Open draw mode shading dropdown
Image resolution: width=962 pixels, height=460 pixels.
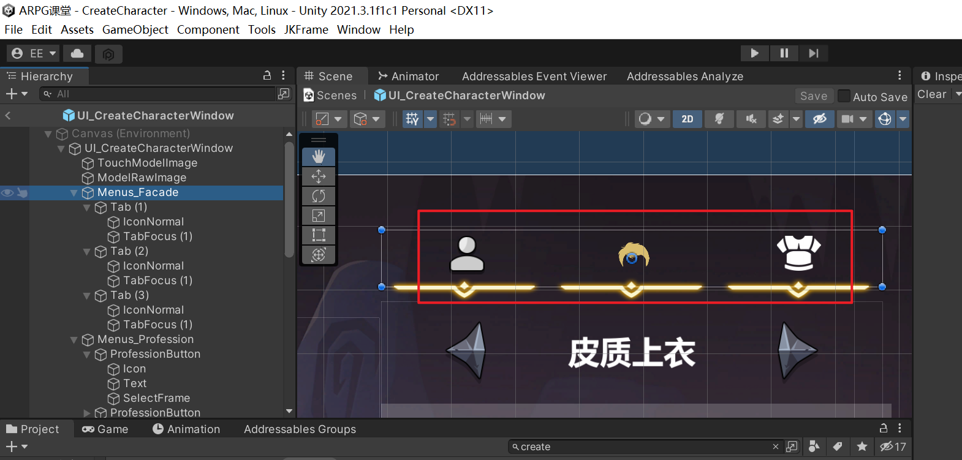pyautogui.click(x=651, y=119)
